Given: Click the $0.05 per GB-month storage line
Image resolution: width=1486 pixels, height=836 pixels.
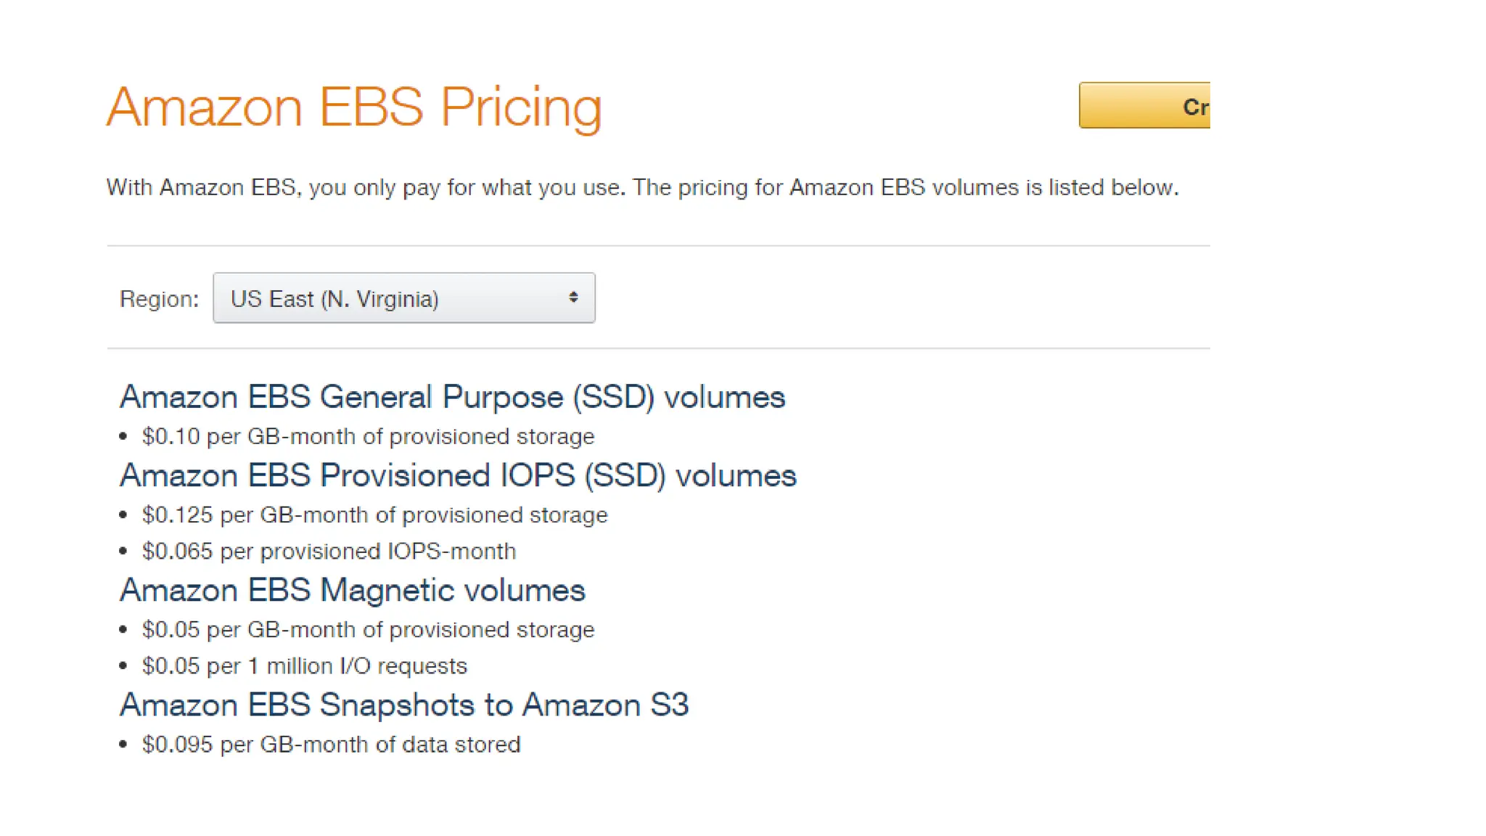Looking at the screenshot, I should (x=368, y=630).
